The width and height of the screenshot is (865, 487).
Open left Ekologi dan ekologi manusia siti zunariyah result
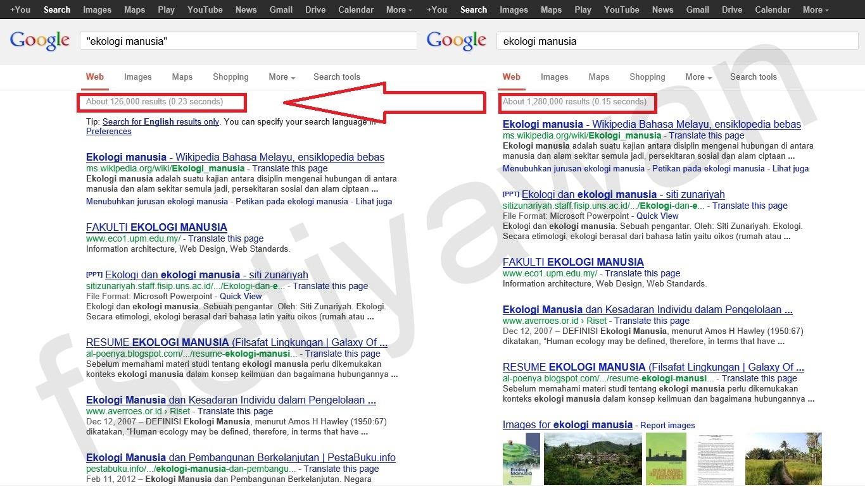click(x=206, y=274)
